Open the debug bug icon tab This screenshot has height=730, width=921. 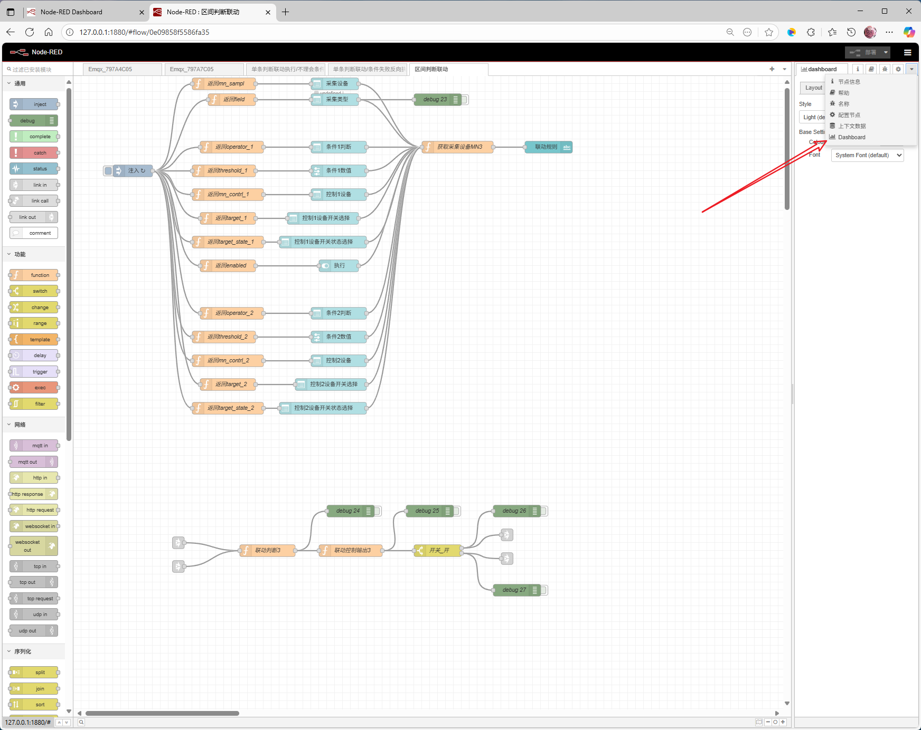(x=885, y=69)
